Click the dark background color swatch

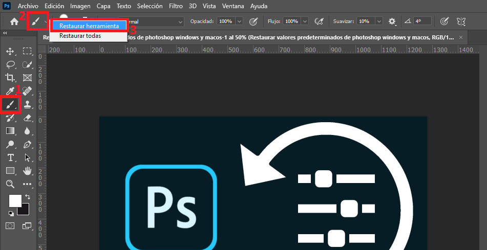(24, 210)
